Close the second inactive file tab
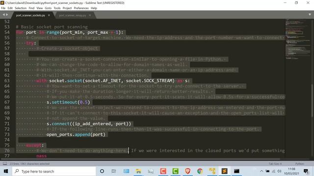This screenshot has width=314, height=176. (x=90, y=15)
